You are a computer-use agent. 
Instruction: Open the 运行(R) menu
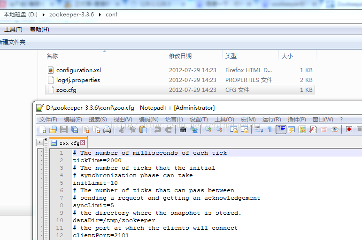click(x=271, y=120)
